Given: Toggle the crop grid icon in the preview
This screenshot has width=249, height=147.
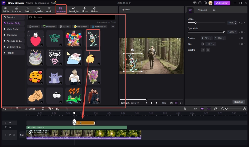Looking at the screenshot, I should [176, 103].
